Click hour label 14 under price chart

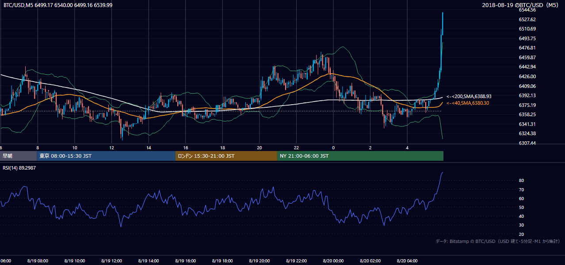click(x=149, y=148)
